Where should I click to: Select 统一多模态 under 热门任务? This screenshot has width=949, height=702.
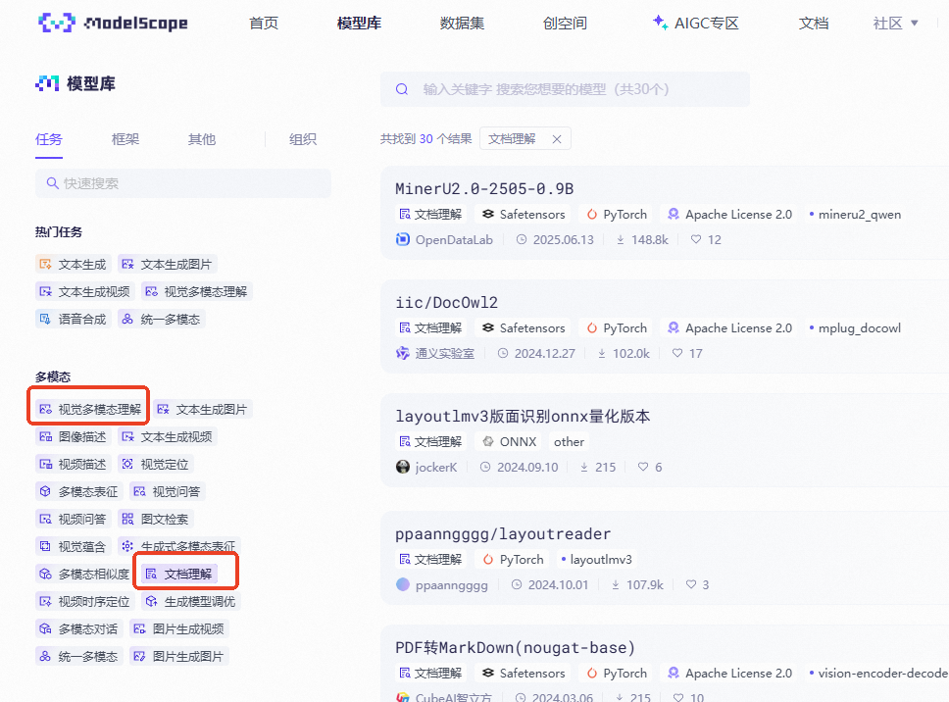tap(162, 319)
